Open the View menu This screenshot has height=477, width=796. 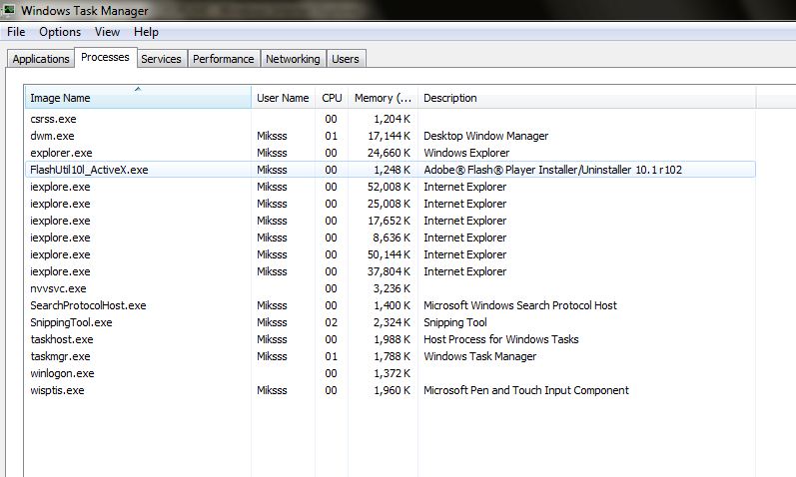point(107,32)
